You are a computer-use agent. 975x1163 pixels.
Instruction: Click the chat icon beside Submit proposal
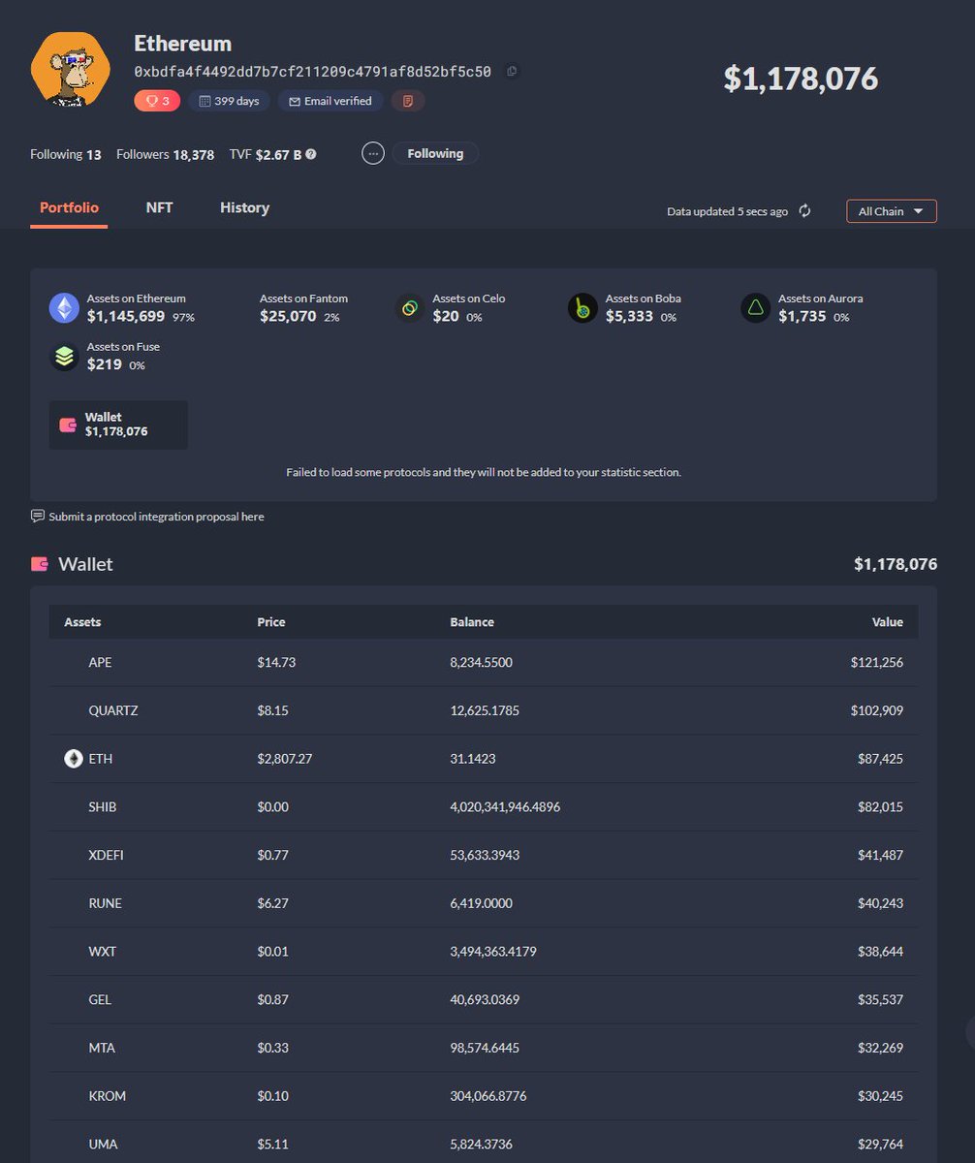tap(38, 516)
